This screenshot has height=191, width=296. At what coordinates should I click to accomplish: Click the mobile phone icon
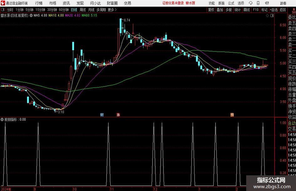click(258, 3)
